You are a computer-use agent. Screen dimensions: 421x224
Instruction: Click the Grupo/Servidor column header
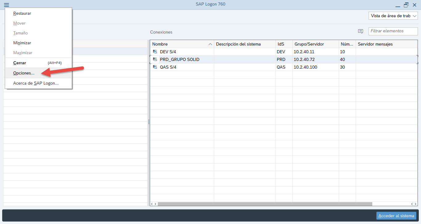click(x=309, y=44)
